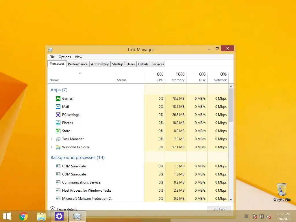
Task: Click Task Manager taskbar icon
Action: tap(77, 216)
